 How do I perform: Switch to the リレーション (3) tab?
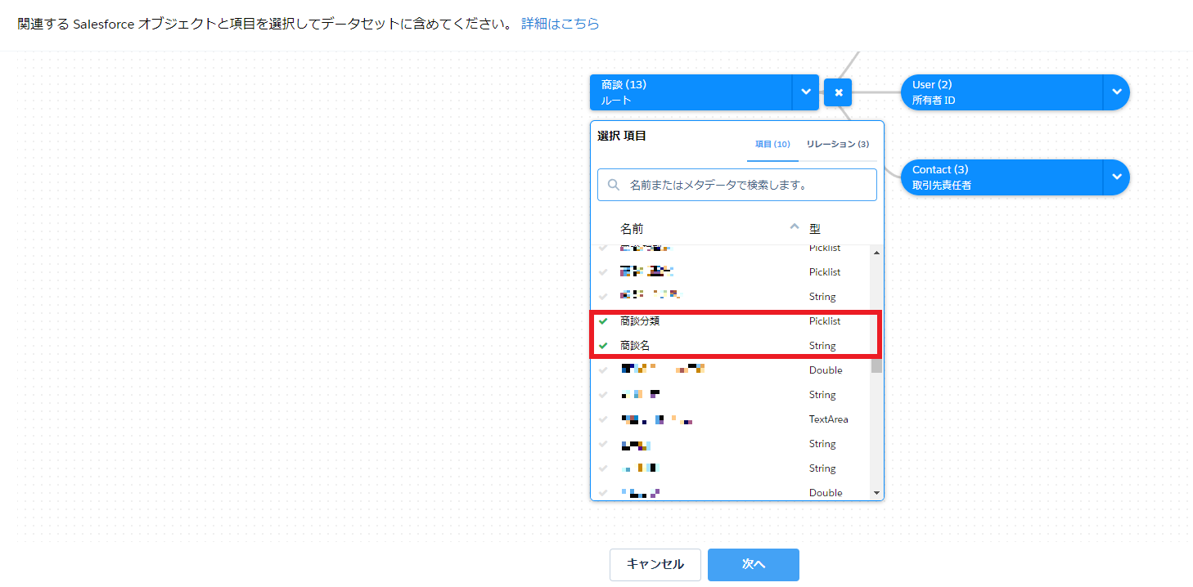coord(837,144)
